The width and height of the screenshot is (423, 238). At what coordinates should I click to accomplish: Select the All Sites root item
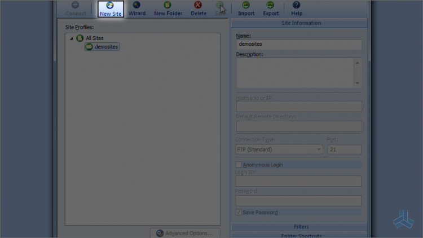tap(94, 38)
